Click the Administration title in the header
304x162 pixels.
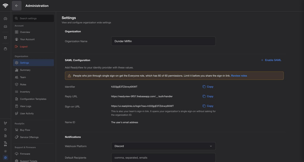point(37,6)
